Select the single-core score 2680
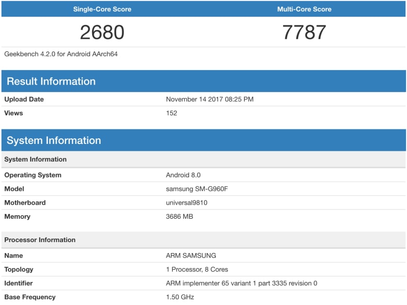407x305 pixels. (x=102, y=32)
